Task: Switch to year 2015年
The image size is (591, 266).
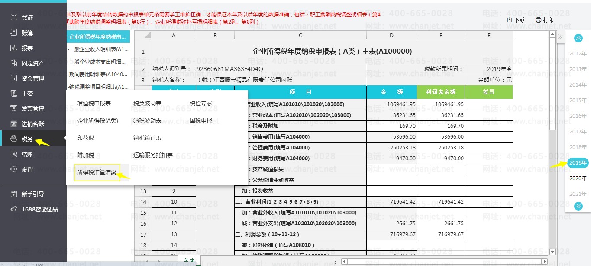Action: (578, 101)
